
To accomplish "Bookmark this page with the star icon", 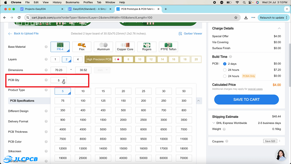I will coord(236,17).
